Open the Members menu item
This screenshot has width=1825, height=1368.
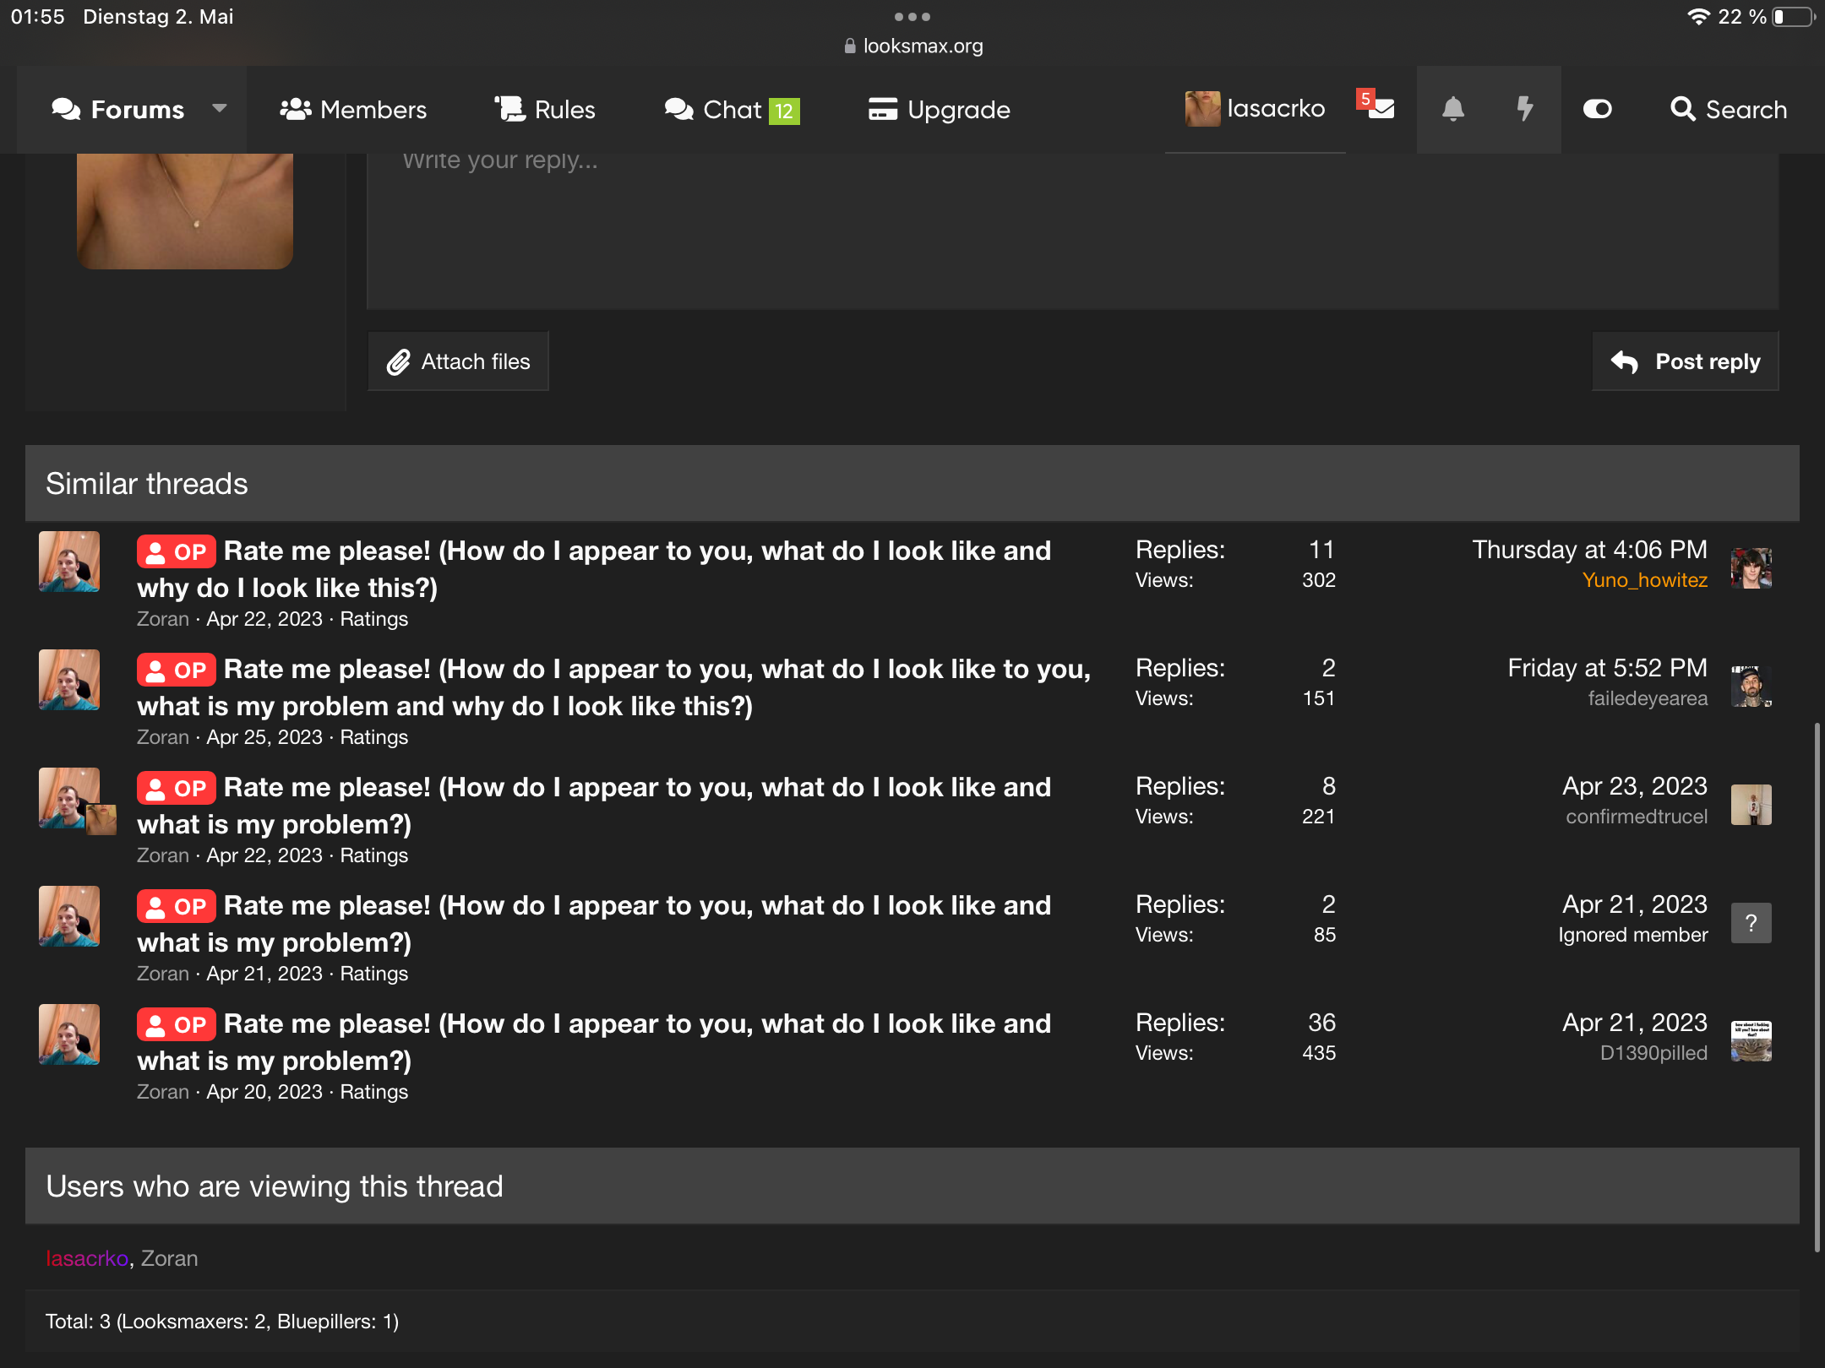[x=353, y=110]
